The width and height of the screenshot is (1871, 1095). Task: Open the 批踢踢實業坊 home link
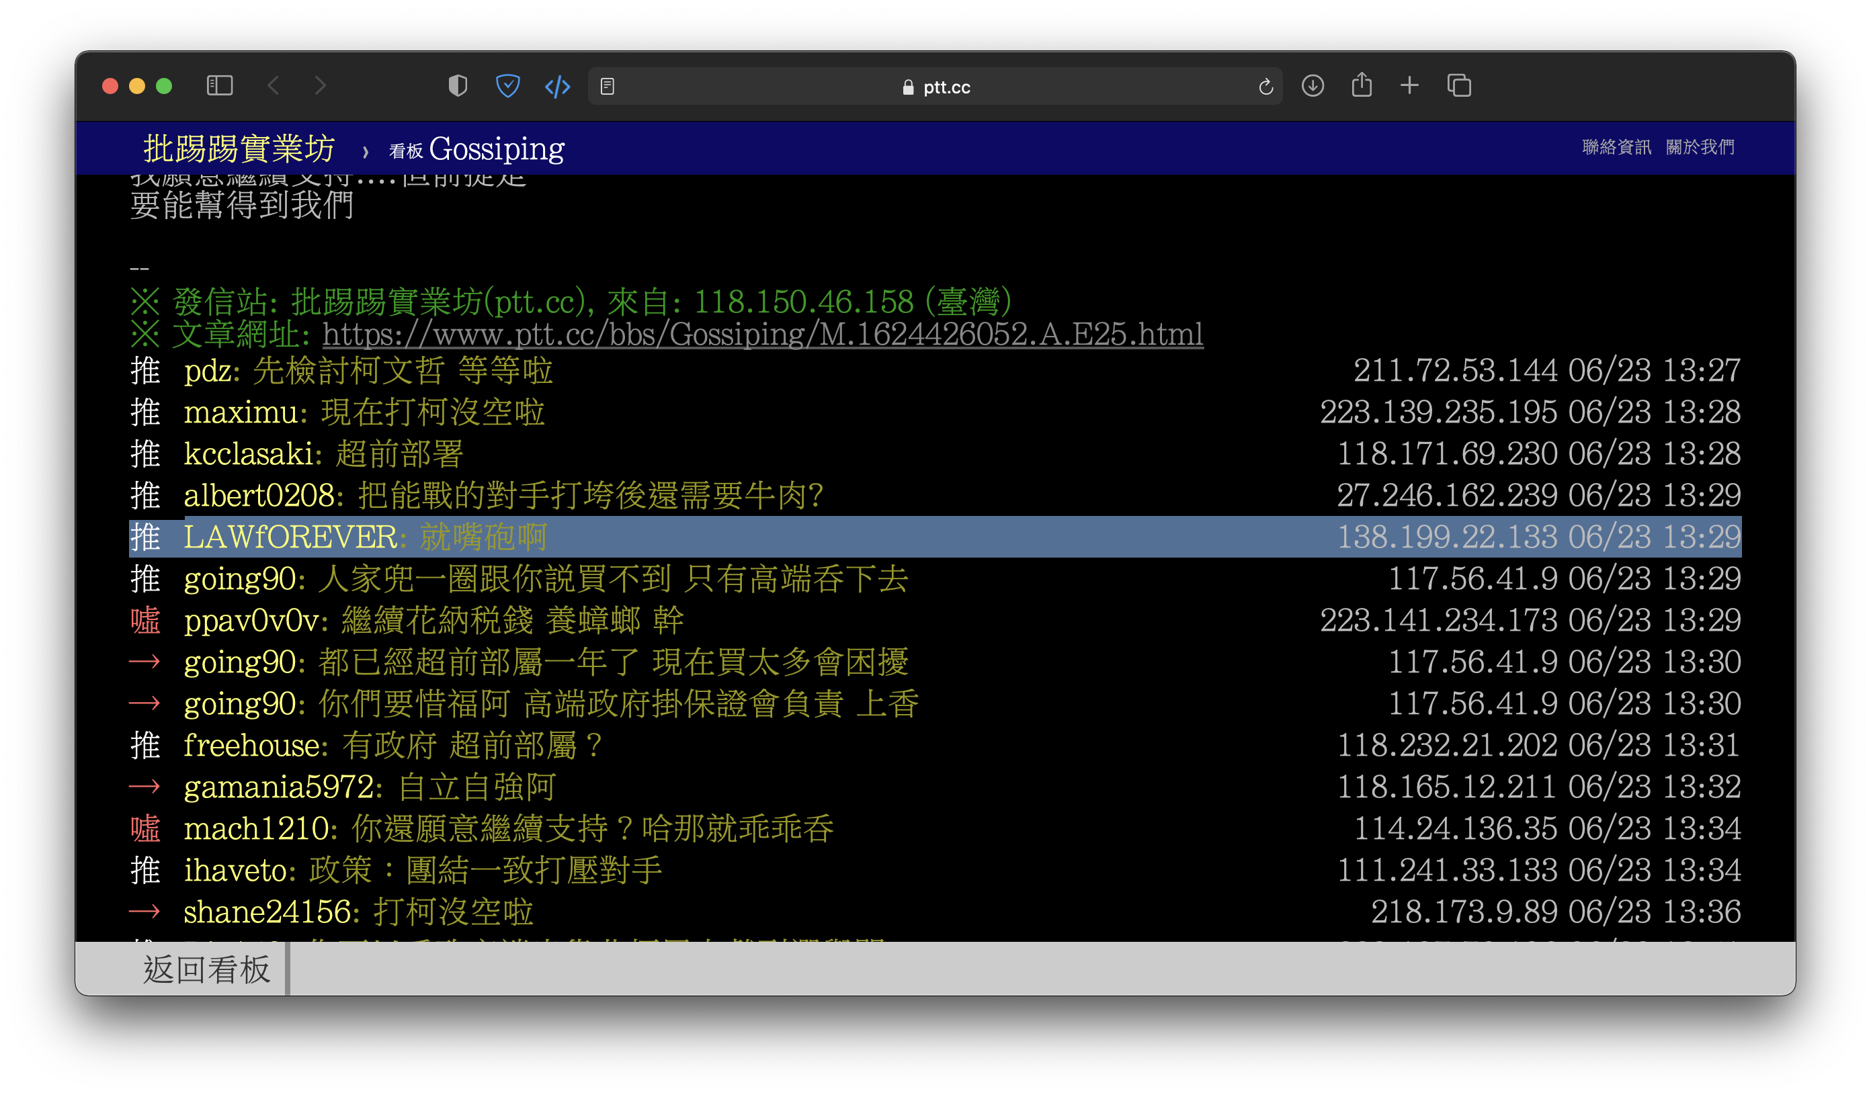(239, 148)
